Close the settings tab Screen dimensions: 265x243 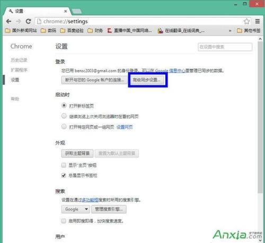pyautogui.click(x=66, y=11)
